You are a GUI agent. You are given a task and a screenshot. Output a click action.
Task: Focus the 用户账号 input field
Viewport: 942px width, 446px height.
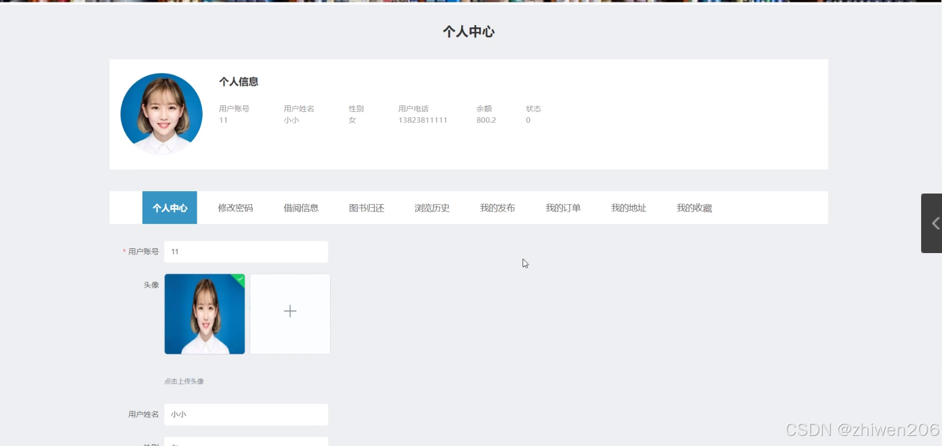pos(246,252)
